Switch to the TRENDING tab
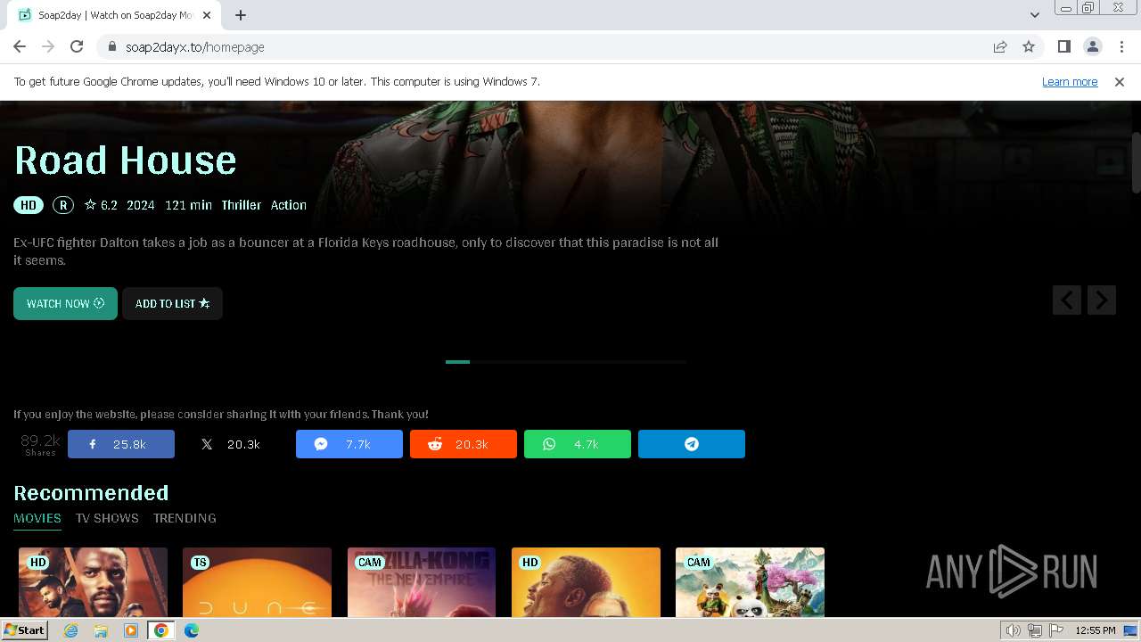Image resolution: width=1141 pixels, height=642 pixels. (185, 518)
